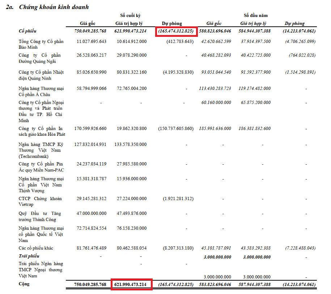Screen dimensions: 331x294
Task: Click the cost value 113.430.283.723
Action: (x=215, y=88)
